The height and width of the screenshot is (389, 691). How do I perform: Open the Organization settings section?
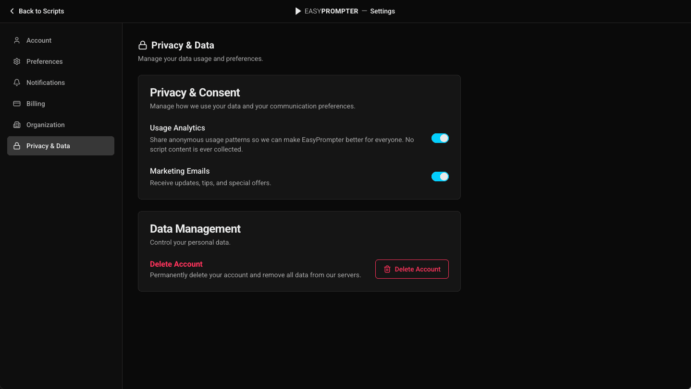click(46, 125)
